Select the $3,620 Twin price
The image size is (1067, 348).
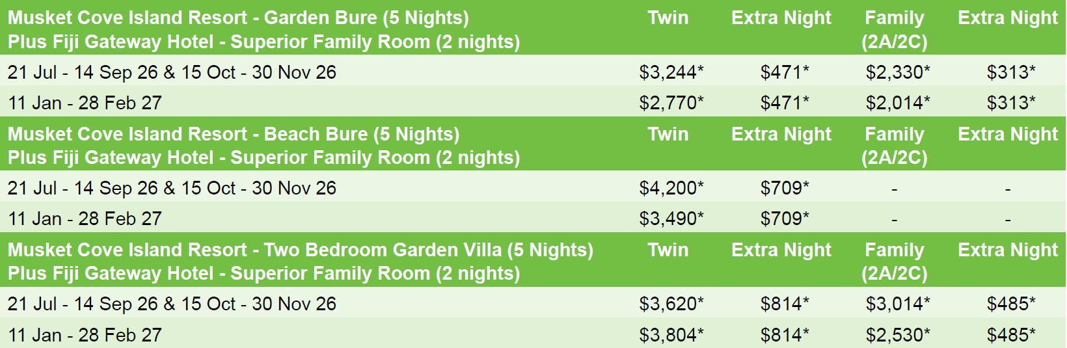[x=671, y=304]
